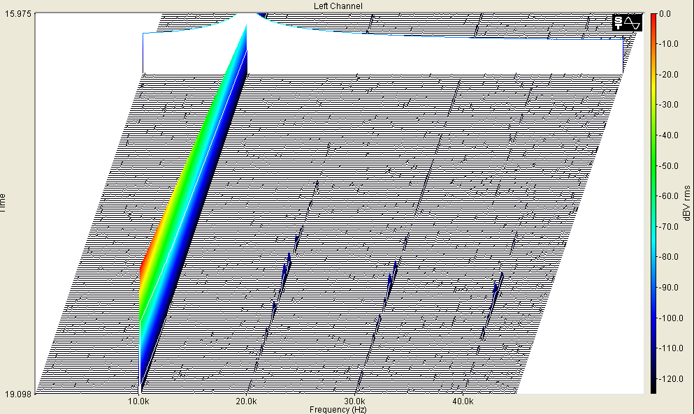Click the 'Frequency (Hz)' axis label
The height and width of the screenshot is (414, 694).
point(338,410)
